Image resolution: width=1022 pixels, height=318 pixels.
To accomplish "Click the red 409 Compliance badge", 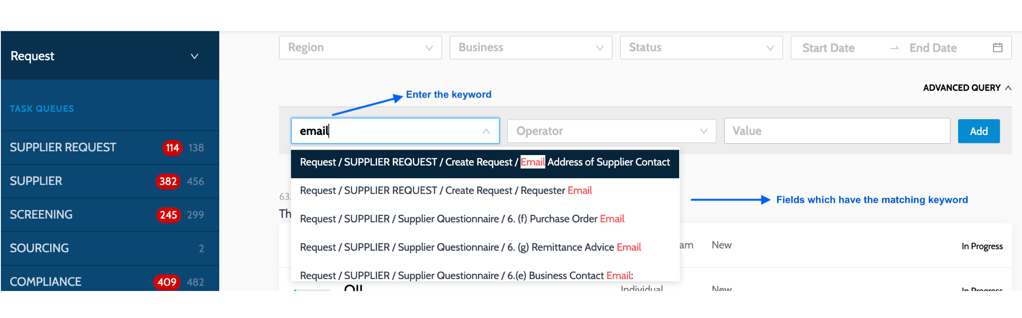I will [x=166, y=282].
